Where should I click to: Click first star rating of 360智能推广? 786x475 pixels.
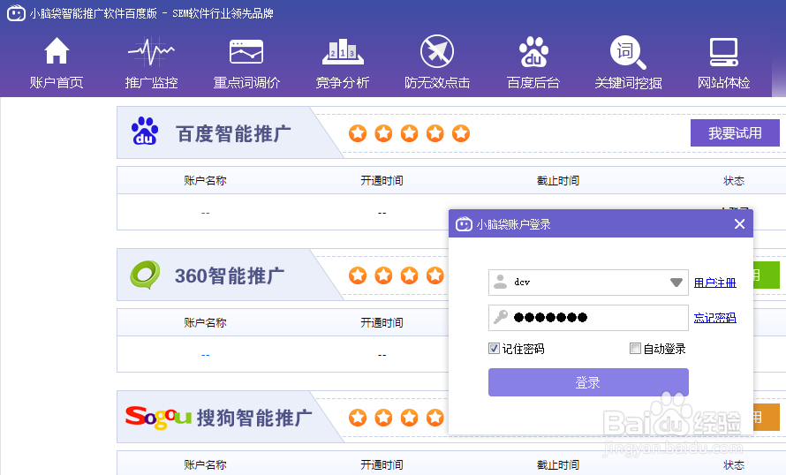[358, 275]
